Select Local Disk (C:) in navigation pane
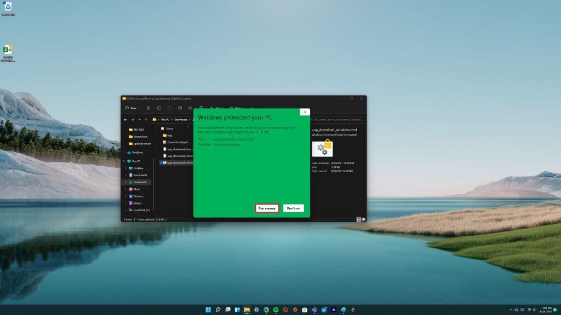This screenshot has width=561, height=315. coord(139,210)
